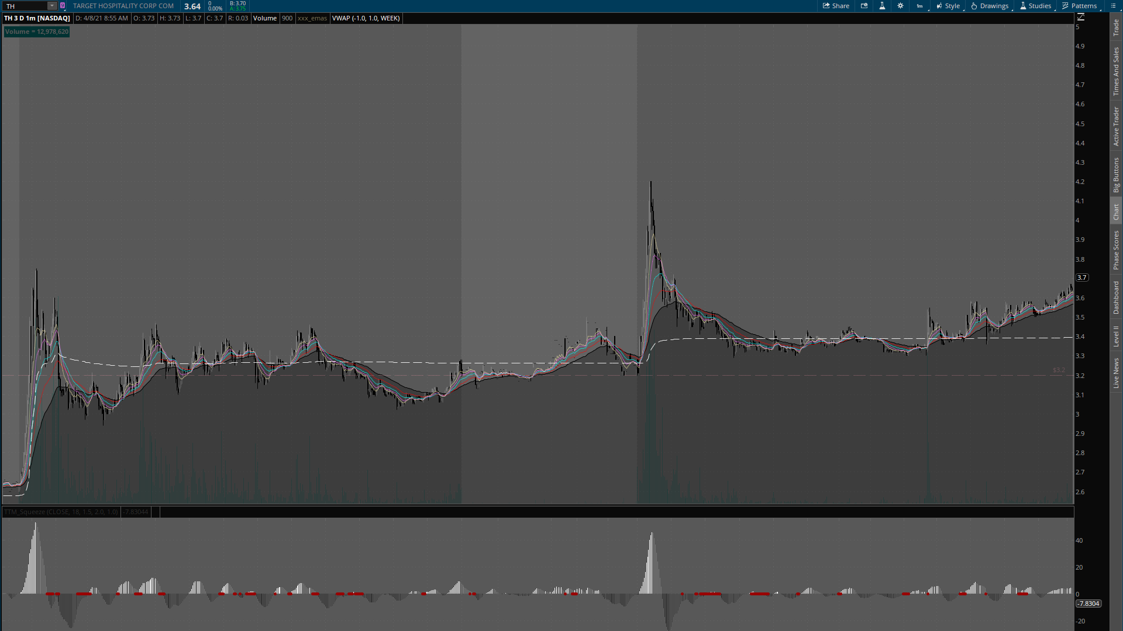Screen dimensions: 1123x631
Task: Click the xxx_emas study label
Action: pyautogui.click(x=312, y=18)
